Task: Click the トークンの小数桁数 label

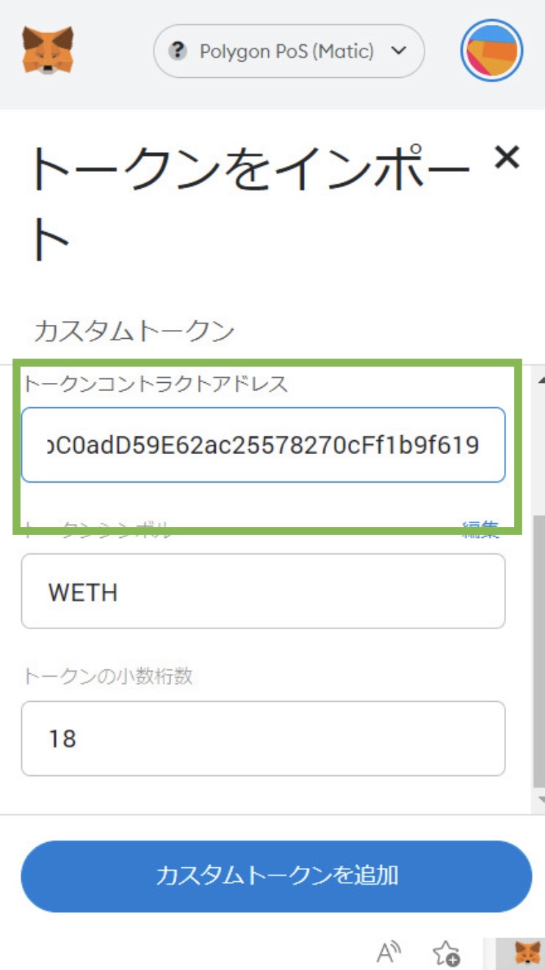Action: (x=108, y=676)
